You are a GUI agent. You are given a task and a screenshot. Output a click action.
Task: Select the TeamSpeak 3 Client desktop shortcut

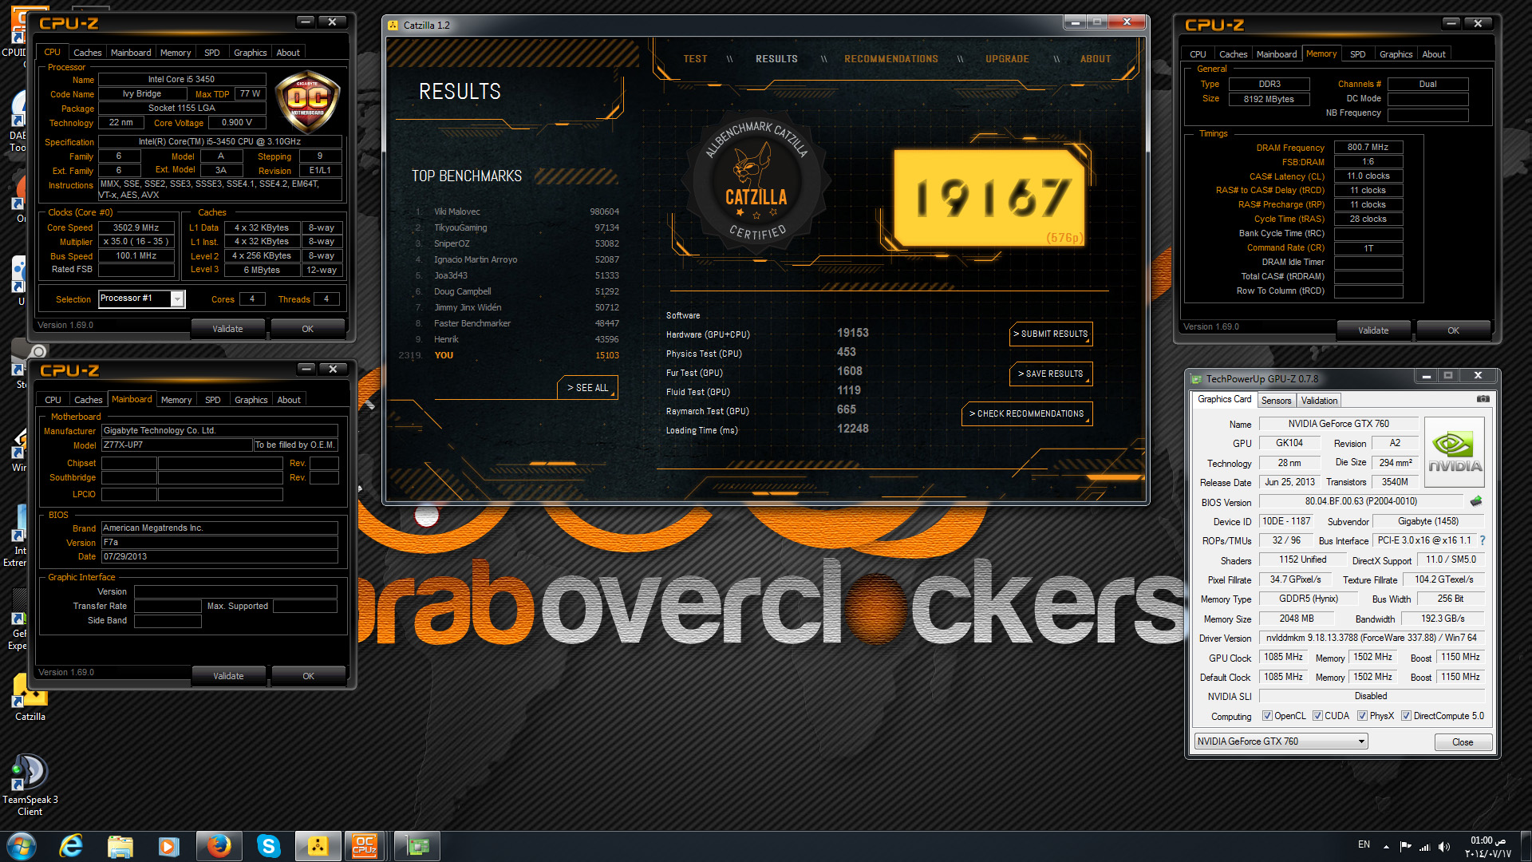pyautogui.click(x=30, y=786)
